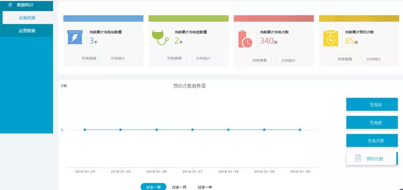The width and height of the screenshot is (403, 190).
Task: Show the 充电站 trend chart
Action: click(x=372, y=105)
